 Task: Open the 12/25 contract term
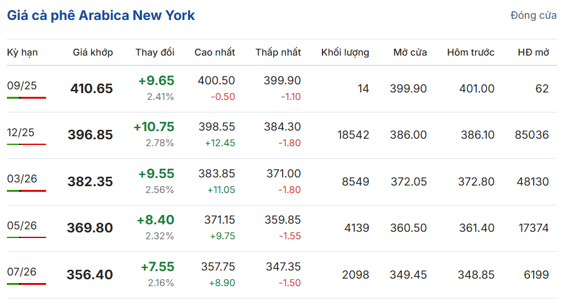(21, 132)
